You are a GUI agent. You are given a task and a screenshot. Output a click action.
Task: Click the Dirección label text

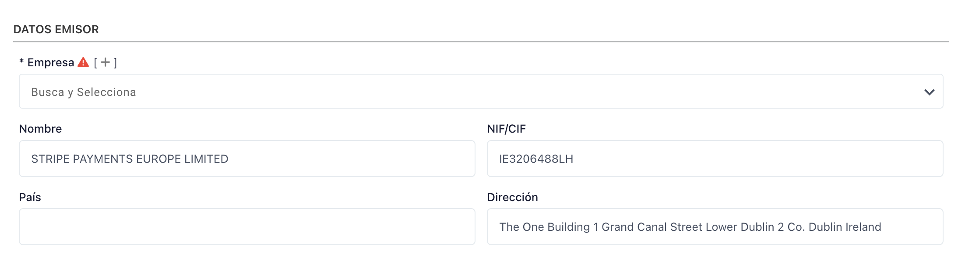pyautogui.click(x=512, y=197)
